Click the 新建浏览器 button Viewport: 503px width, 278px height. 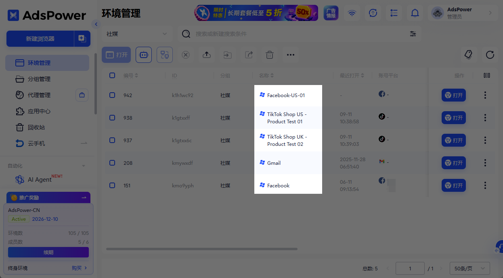(40, 39)
